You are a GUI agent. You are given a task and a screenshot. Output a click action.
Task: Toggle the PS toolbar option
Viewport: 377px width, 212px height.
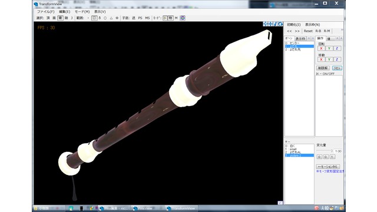pos(140,18)
